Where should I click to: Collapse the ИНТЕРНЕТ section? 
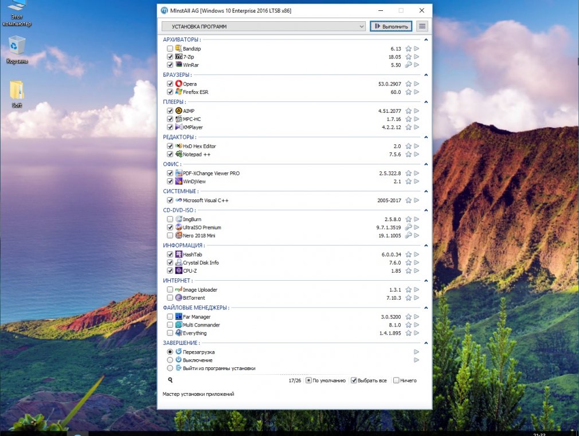[426, 281]
